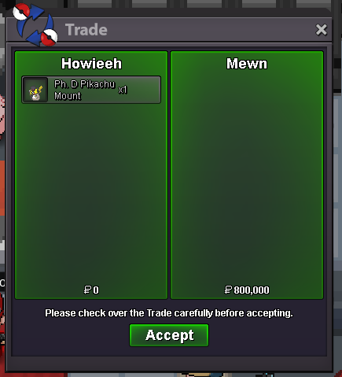
Task: Click empty space in Howieeh's offer panel
Action: (x=91, y=194)
